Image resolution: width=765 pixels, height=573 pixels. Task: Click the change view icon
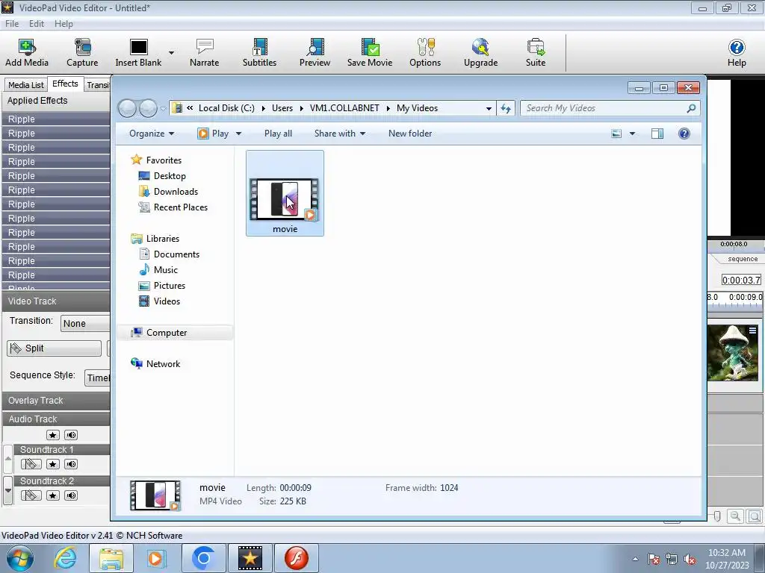click(x=616, y=134)
